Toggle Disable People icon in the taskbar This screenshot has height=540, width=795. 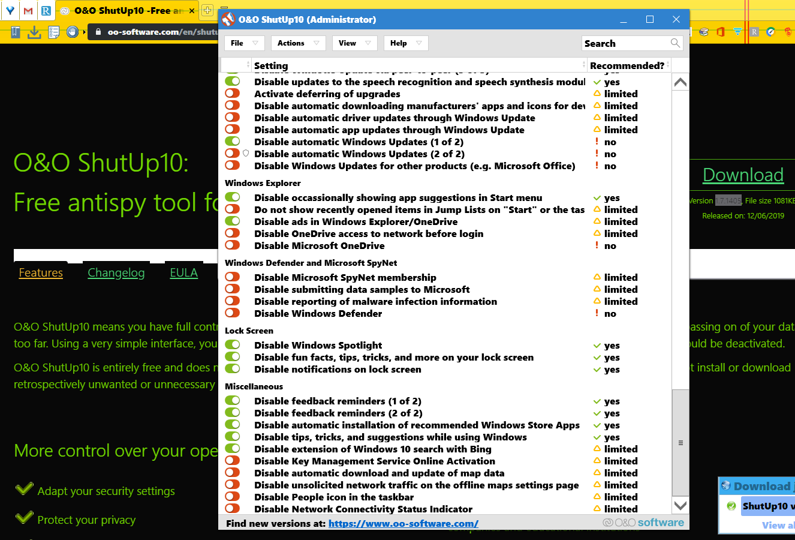pyautogui.click(x=232, y=496)
